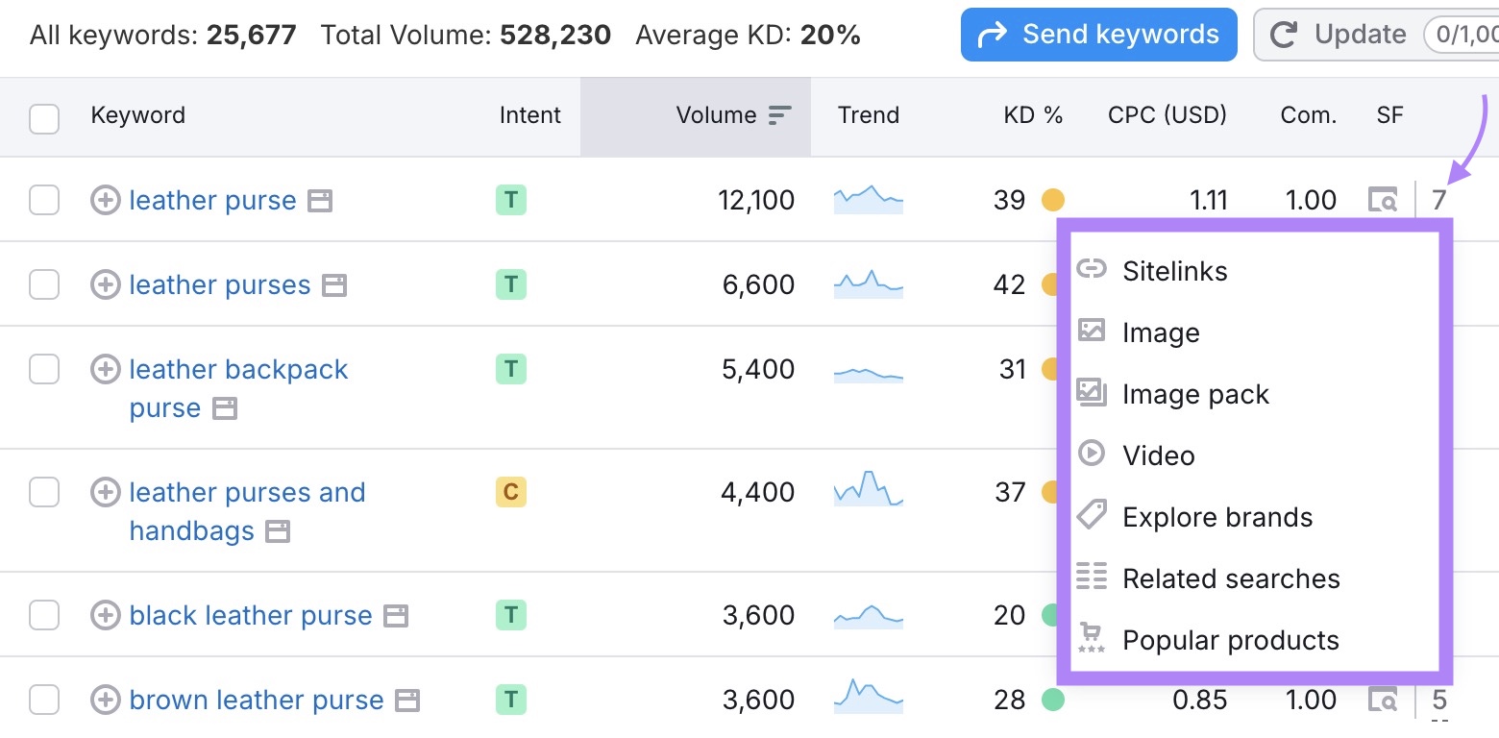The height and width of the screenshot is (738, 1499).
Task: Select the Image feature icon in the menu
Action: (1092, 332)
